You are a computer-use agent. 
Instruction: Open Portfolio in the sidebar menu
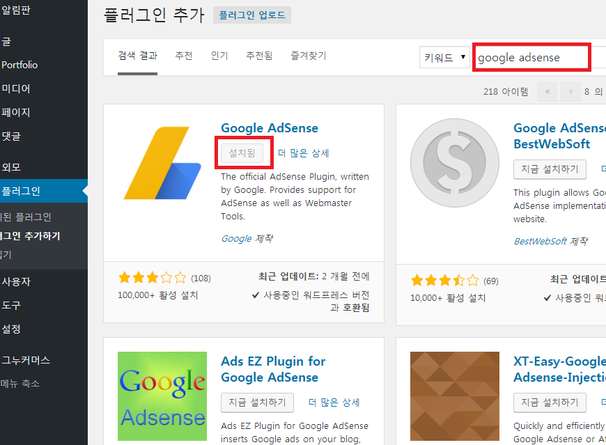click(x=20, y=65)
